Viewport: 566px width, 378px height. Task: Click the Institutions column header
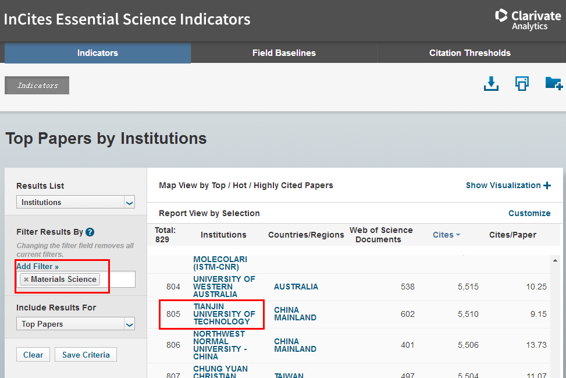pos(223,235)
